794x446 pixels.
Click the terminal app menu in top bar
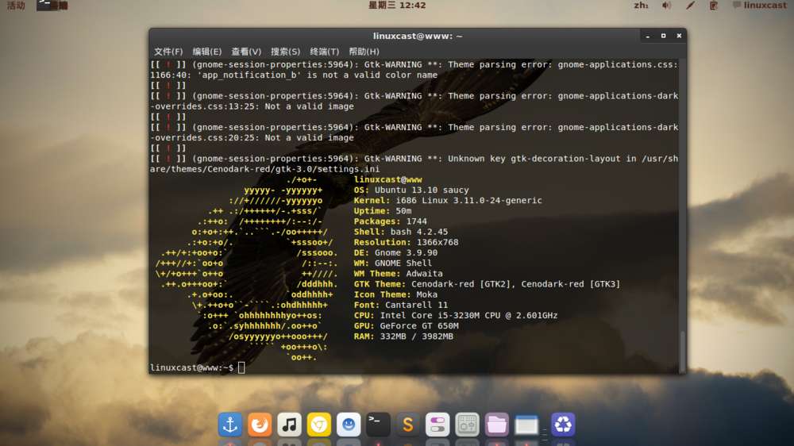coord(52,6)
